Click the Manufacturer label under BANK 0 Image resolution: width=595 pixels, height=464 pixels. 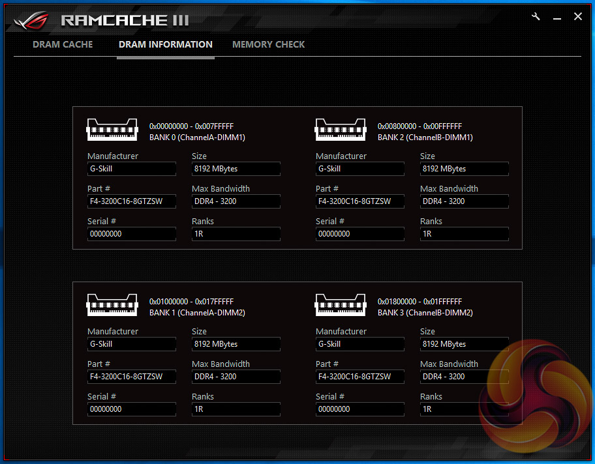[x=113, y=156]
